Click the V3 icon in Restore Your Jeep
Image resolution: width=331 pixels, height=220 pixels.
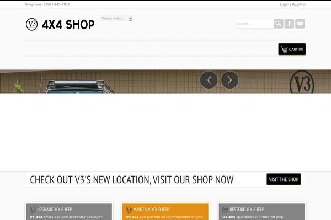click(x=225, y=210)
